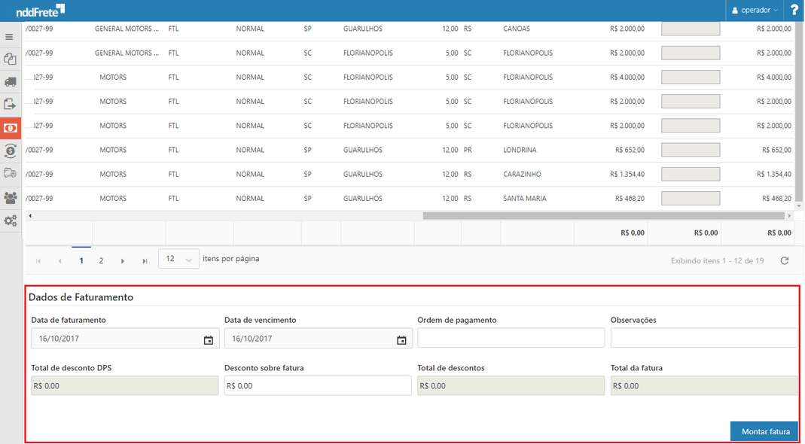Open the documents icon in sidebar
Viewport: 805px width, 444px height.
click(10, 59)
